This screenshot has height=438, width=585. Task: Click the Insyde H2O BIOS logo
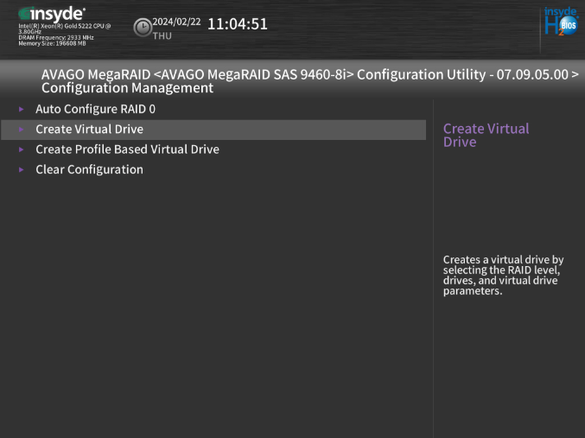(560, 22)
